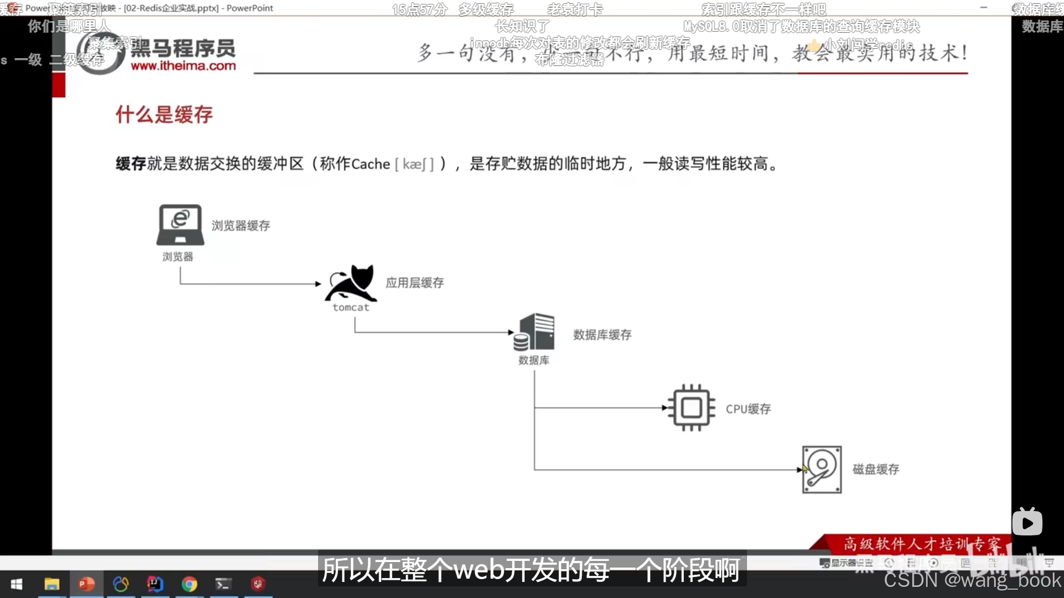
Task: Click the file explorer folder icon
Action: click(x=51, y=584)
